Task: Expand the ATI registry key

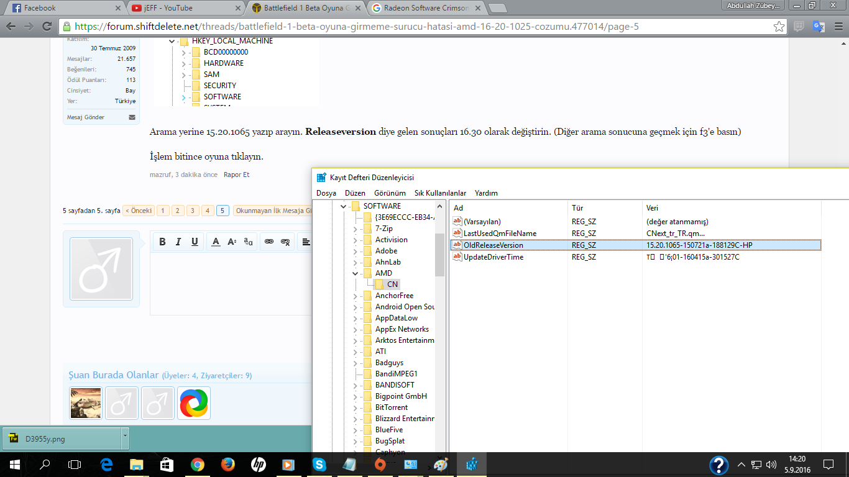Action: pyautogui.click(x=355, y=352)
